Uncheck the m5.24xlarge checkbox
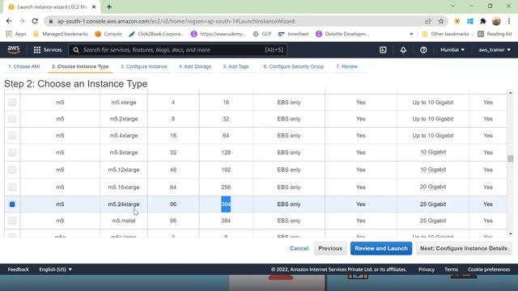This screenshot has height=291, width=518. (12, 205)
